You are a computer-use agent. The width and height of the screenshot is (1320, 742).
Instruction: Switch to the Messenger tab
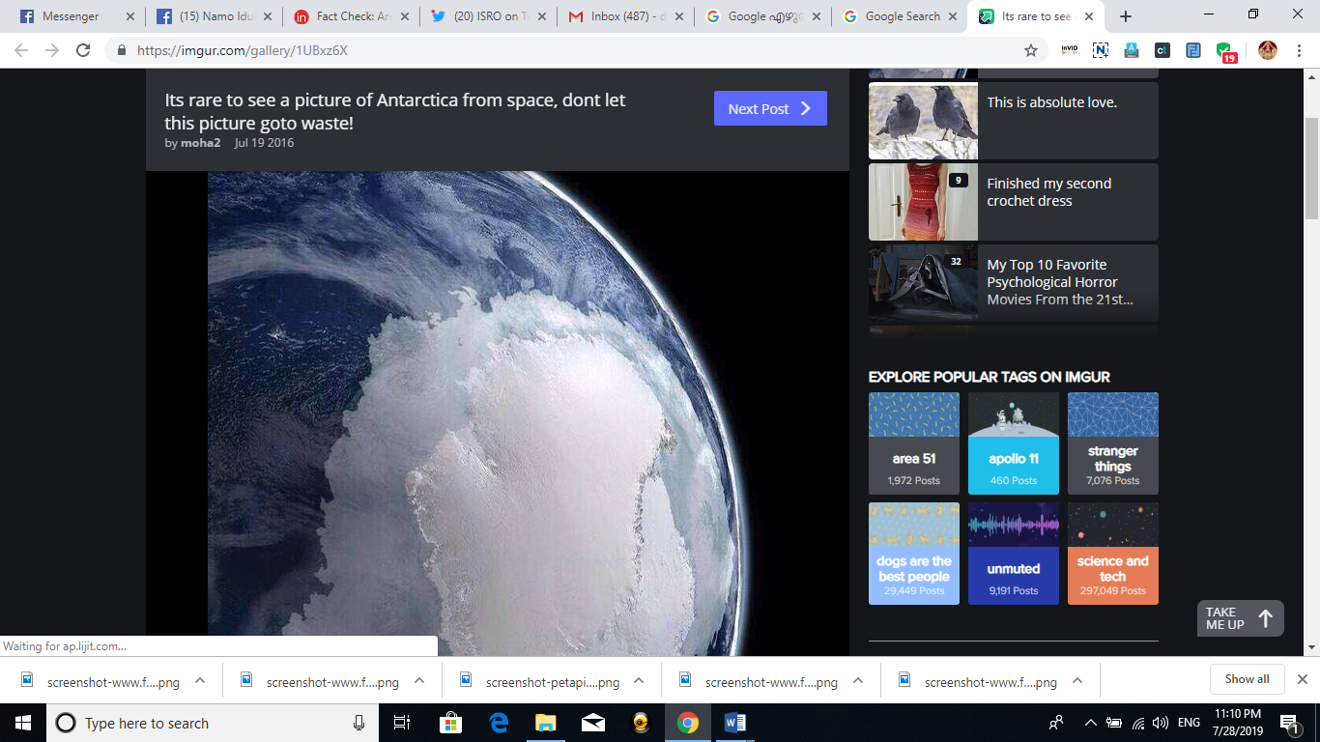[71, 16]
